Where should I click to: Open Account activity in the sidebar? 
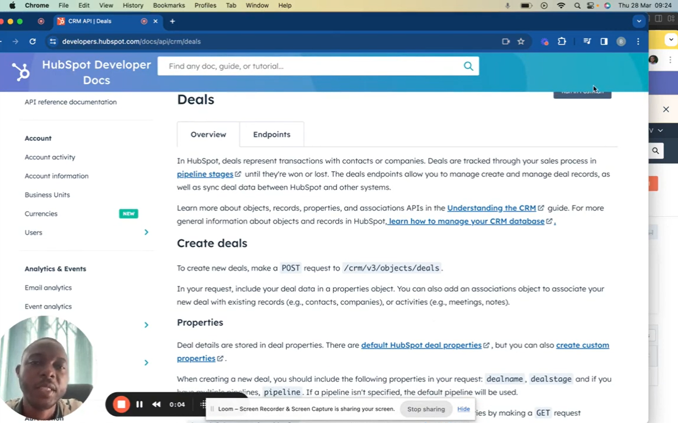click(x=50, y=157)
